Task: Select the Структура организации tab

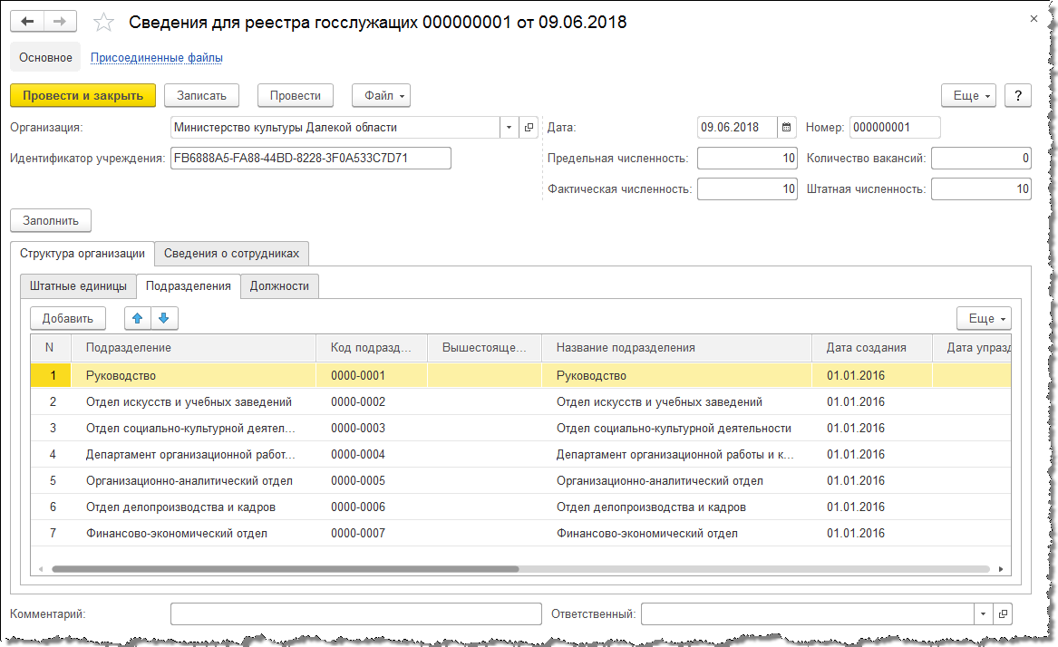Action: 83,254
